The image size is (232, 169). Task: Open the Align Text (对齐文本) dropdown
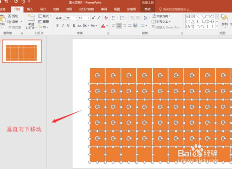coord(161,22)
